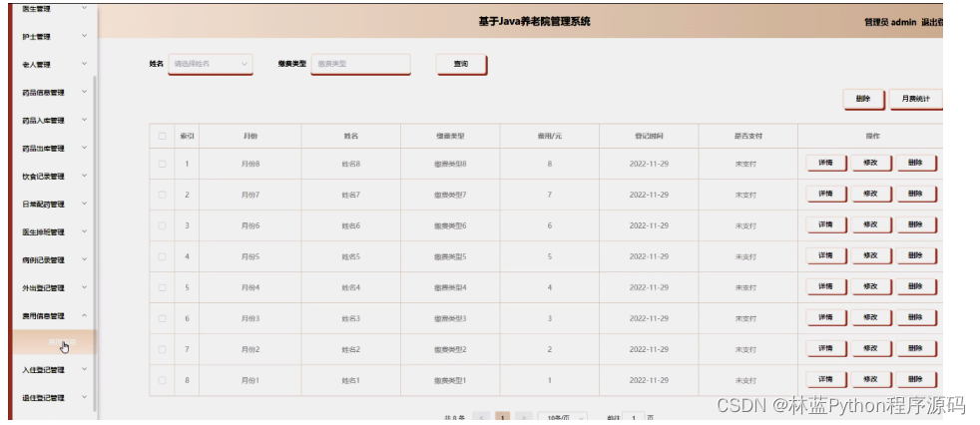Open the 医生排班管理 menu
The image size is (980, 425).
click(x=54, y=231)
